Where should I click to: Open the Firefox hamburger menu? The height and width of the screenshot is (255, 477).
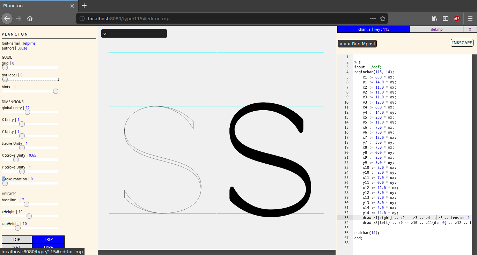click(470, 18)
